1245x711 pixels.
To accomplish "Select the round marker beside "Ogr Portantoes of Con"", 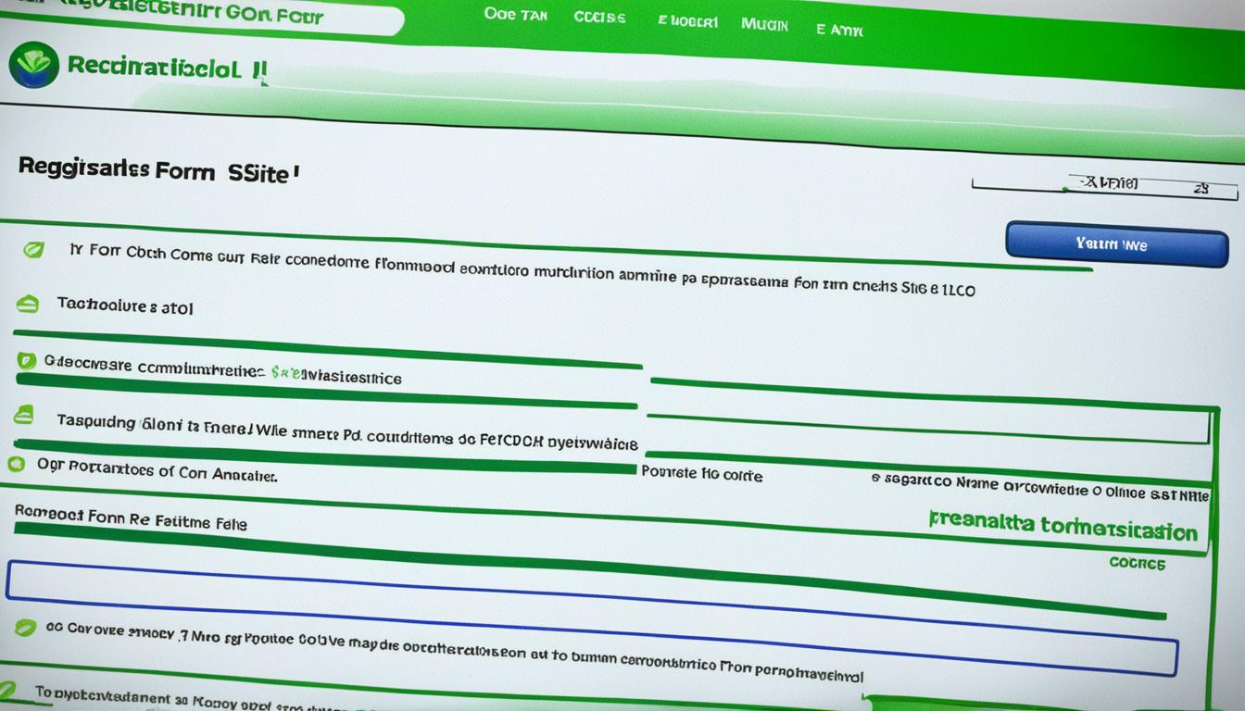I will click(16, 464).
